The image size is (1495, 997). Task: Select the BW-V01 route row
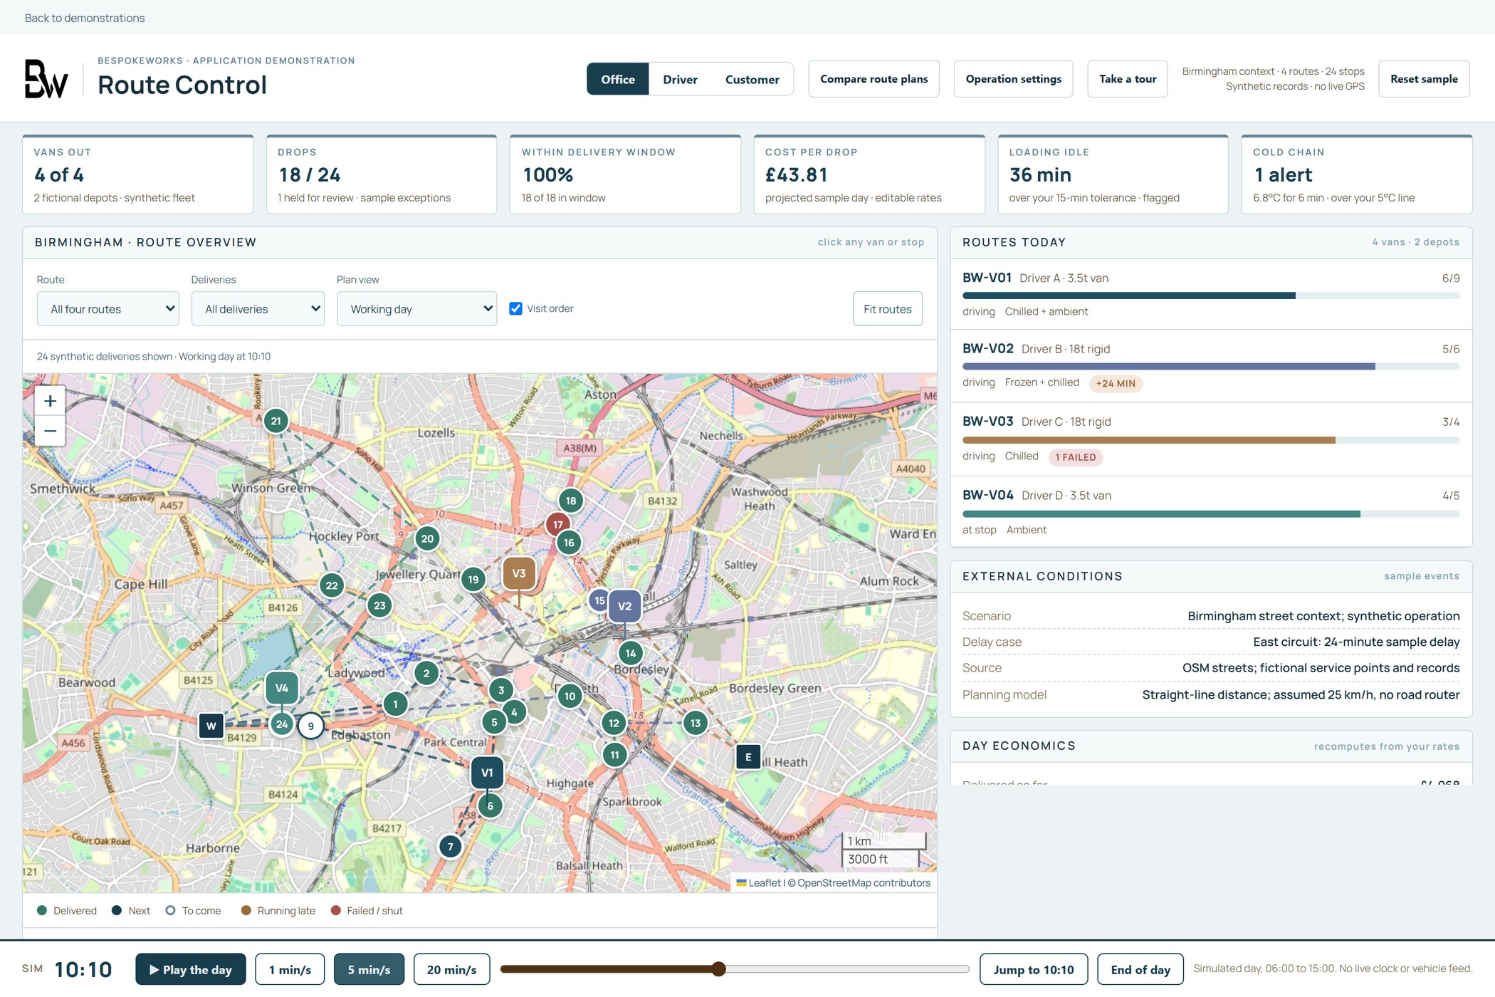pos(1211,294)
